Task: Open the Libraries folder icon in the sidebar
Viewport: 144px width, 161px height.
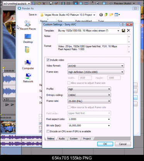Action: pyautogui.click(x=27, y=50)
